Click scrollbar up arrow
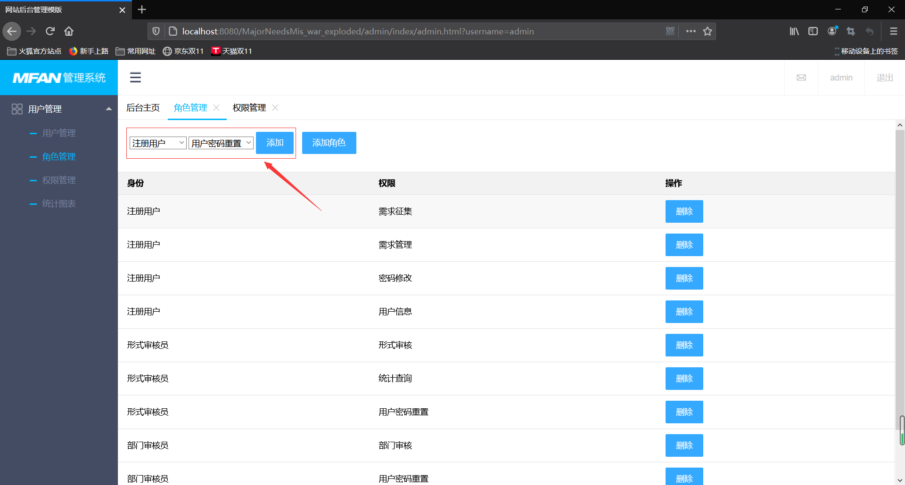The height and width of the screenshot is (485, 905). pos(900,125)
